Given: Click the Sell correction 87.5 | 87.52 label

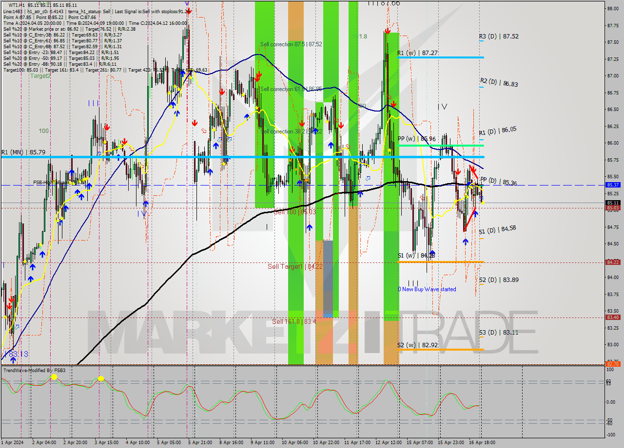Looking at the screenshot, I should point(291,44).
